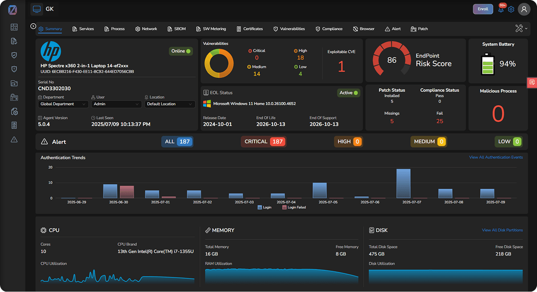Screen dimensions: 537x292
Task: Open the shield checkmark icon in sidebar
Action: [14, 55]
